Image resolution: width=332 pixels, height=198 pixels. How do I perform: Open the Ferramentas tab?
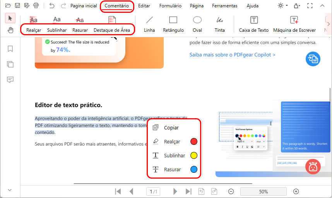click(x=225, y=6)
